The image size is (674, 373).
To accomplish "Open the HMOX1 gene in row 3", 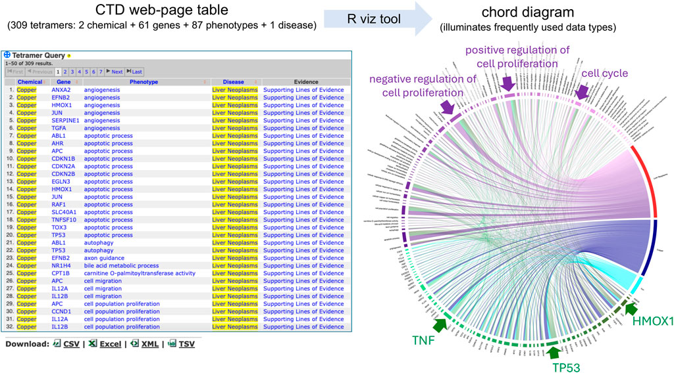I will click(x=62, y=105).
